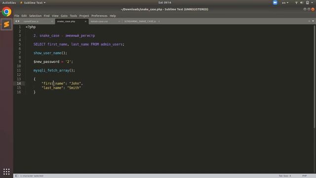This screenshot has width=316, height=178.
Task: Click '1 character selected' status text
Action: pyautogui.click(x=32, y=176)
